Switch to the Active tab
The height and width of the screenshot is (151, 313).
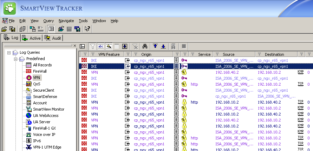click(x=31, y=38)
